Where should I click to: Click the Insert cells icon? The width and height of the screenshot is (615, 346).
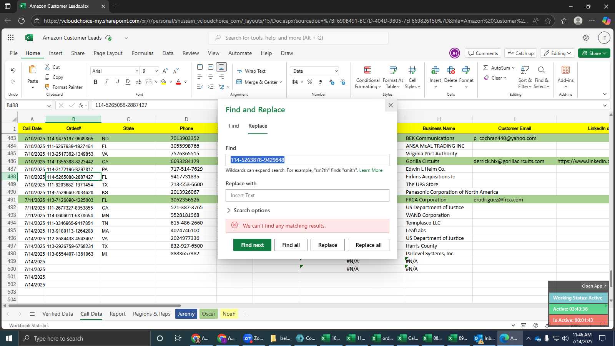tap(435, 70)
